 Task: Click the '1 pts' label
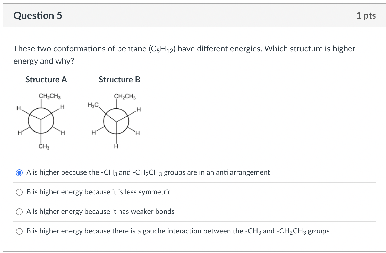pyautogui.click(x=366, y=15)
